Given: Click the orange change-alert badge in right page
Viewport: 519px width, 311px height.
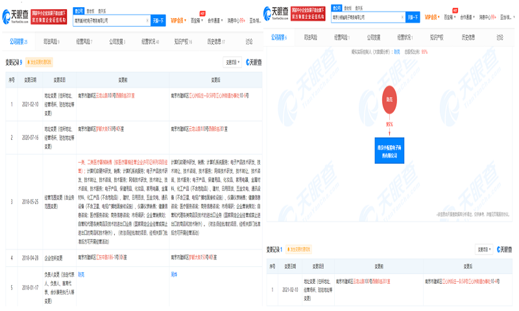Looking at the screenshot, I should [299, 249].
